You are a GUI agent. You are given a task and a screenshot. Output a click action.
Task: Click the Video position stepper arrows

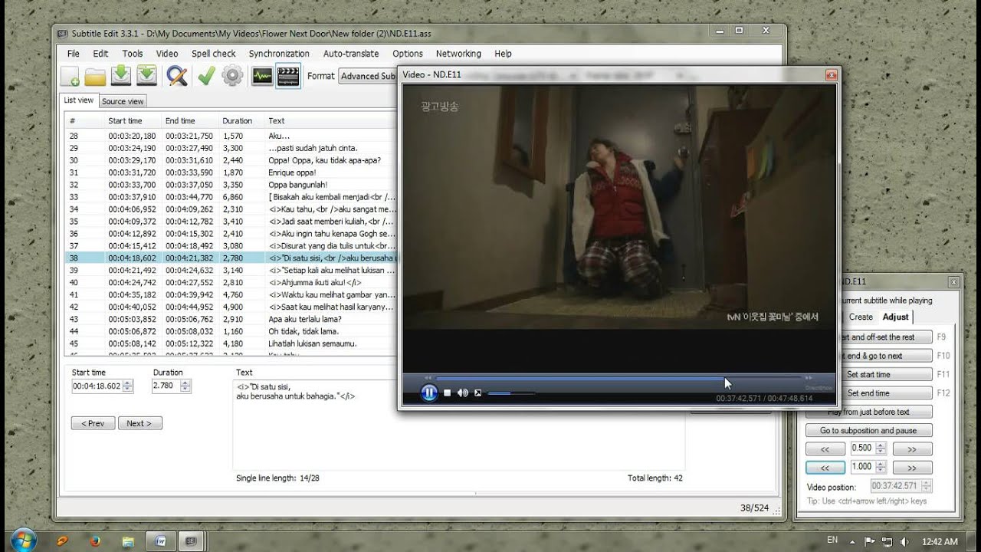927,486
